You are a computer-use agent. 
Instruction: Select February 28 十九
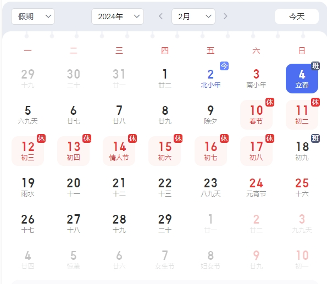coord(119,224)
